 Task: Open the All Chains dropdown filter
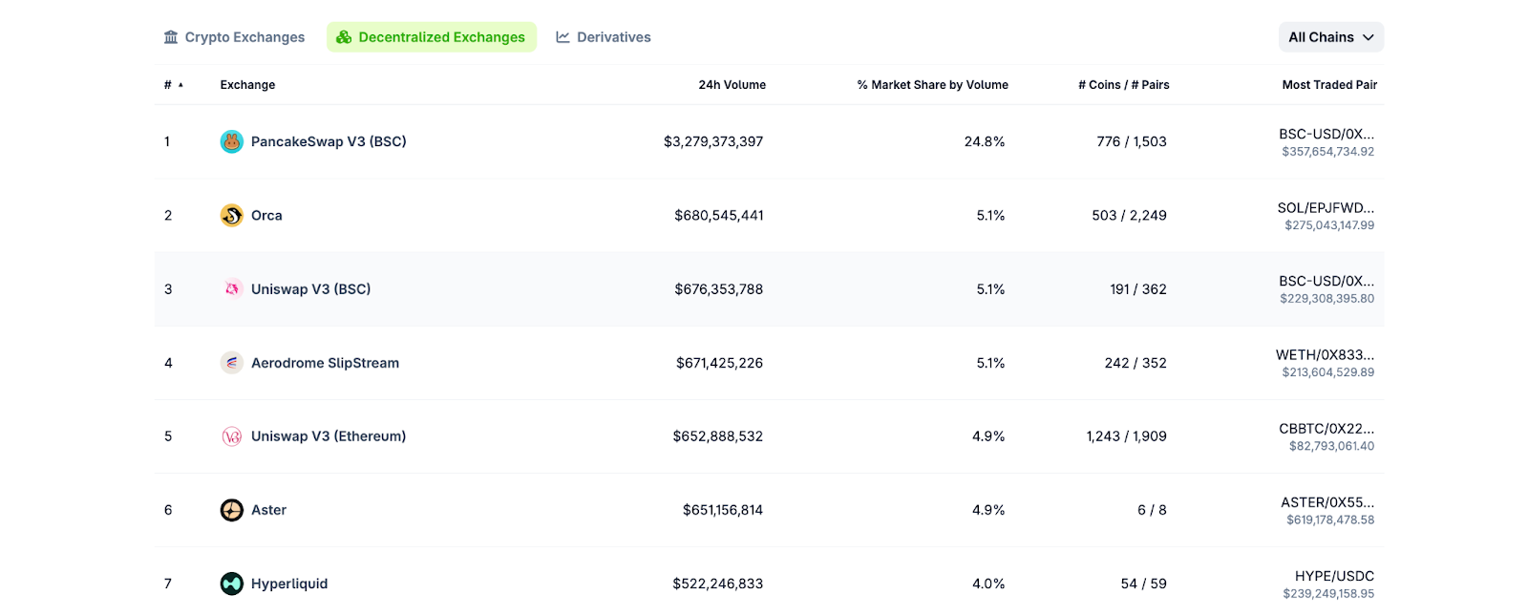click(1330, 37)
